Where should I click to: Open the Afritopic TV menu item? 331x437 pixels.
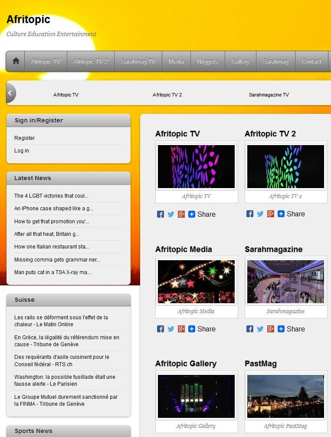click(46, 61)
